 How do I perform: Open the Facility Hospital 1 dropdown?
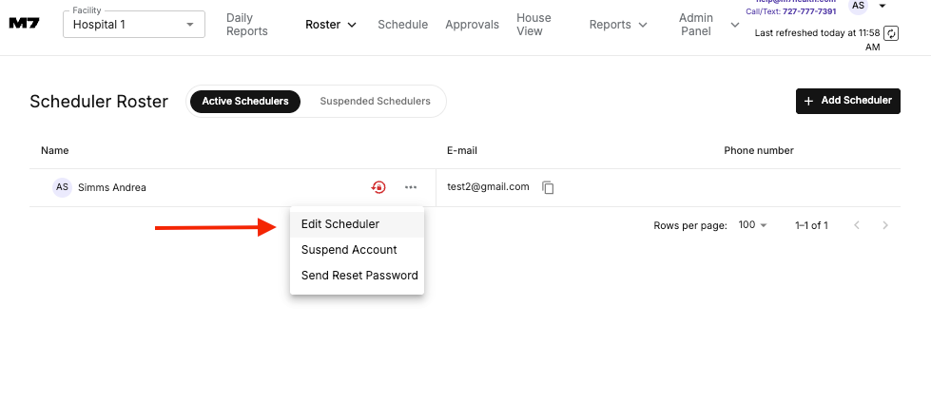pos(134,24)
